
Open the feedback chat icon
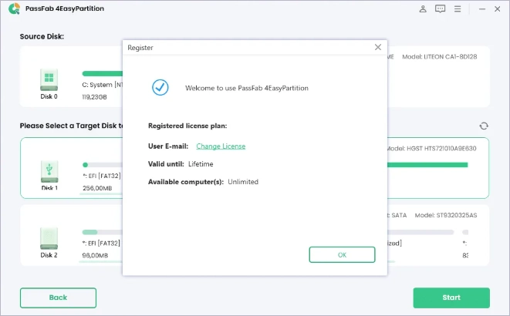[440, 9]
